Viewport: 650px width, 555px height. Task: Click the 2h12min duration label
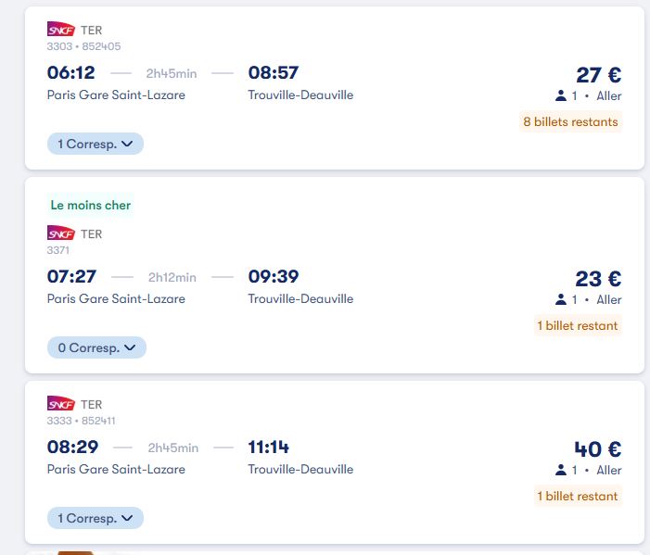172,277
